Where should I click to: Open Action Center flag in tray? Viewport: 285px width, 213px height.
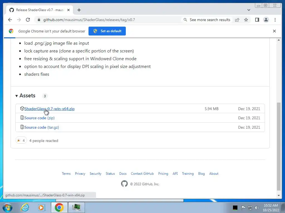[243, 207]
